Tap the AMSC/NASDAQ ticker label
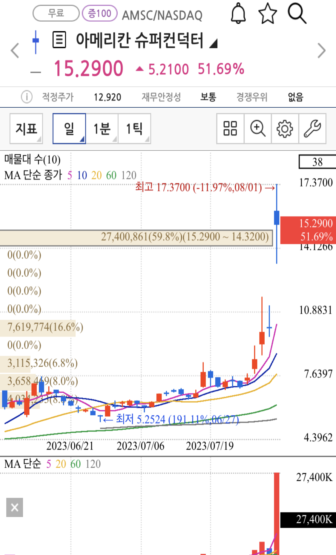This screenshot has width=336, height=555. [162, 15]
